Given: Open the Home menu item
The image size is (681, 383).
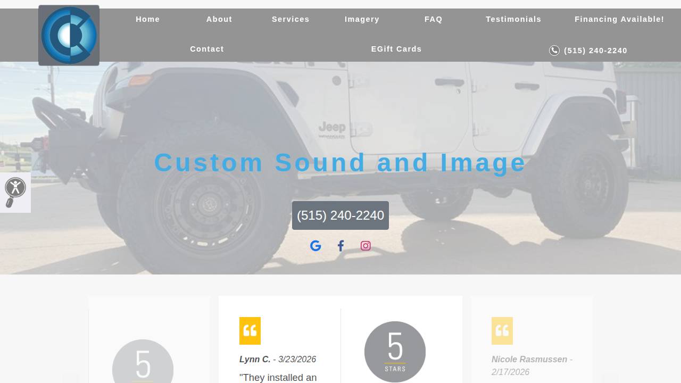Looking at the screenshot, I should [x=147, y=19].
